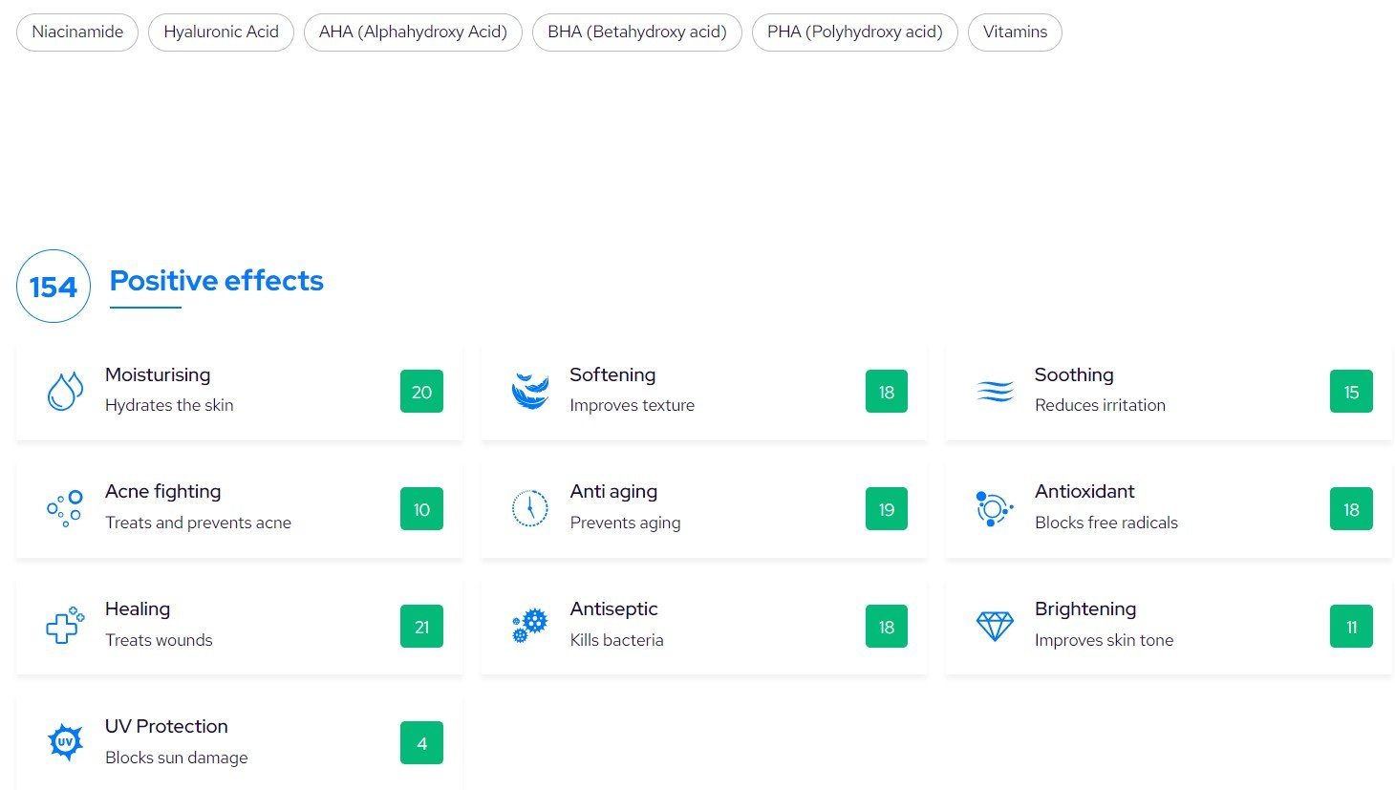
Task: Click the Brightening diamond icon
Action: (995, 626)
